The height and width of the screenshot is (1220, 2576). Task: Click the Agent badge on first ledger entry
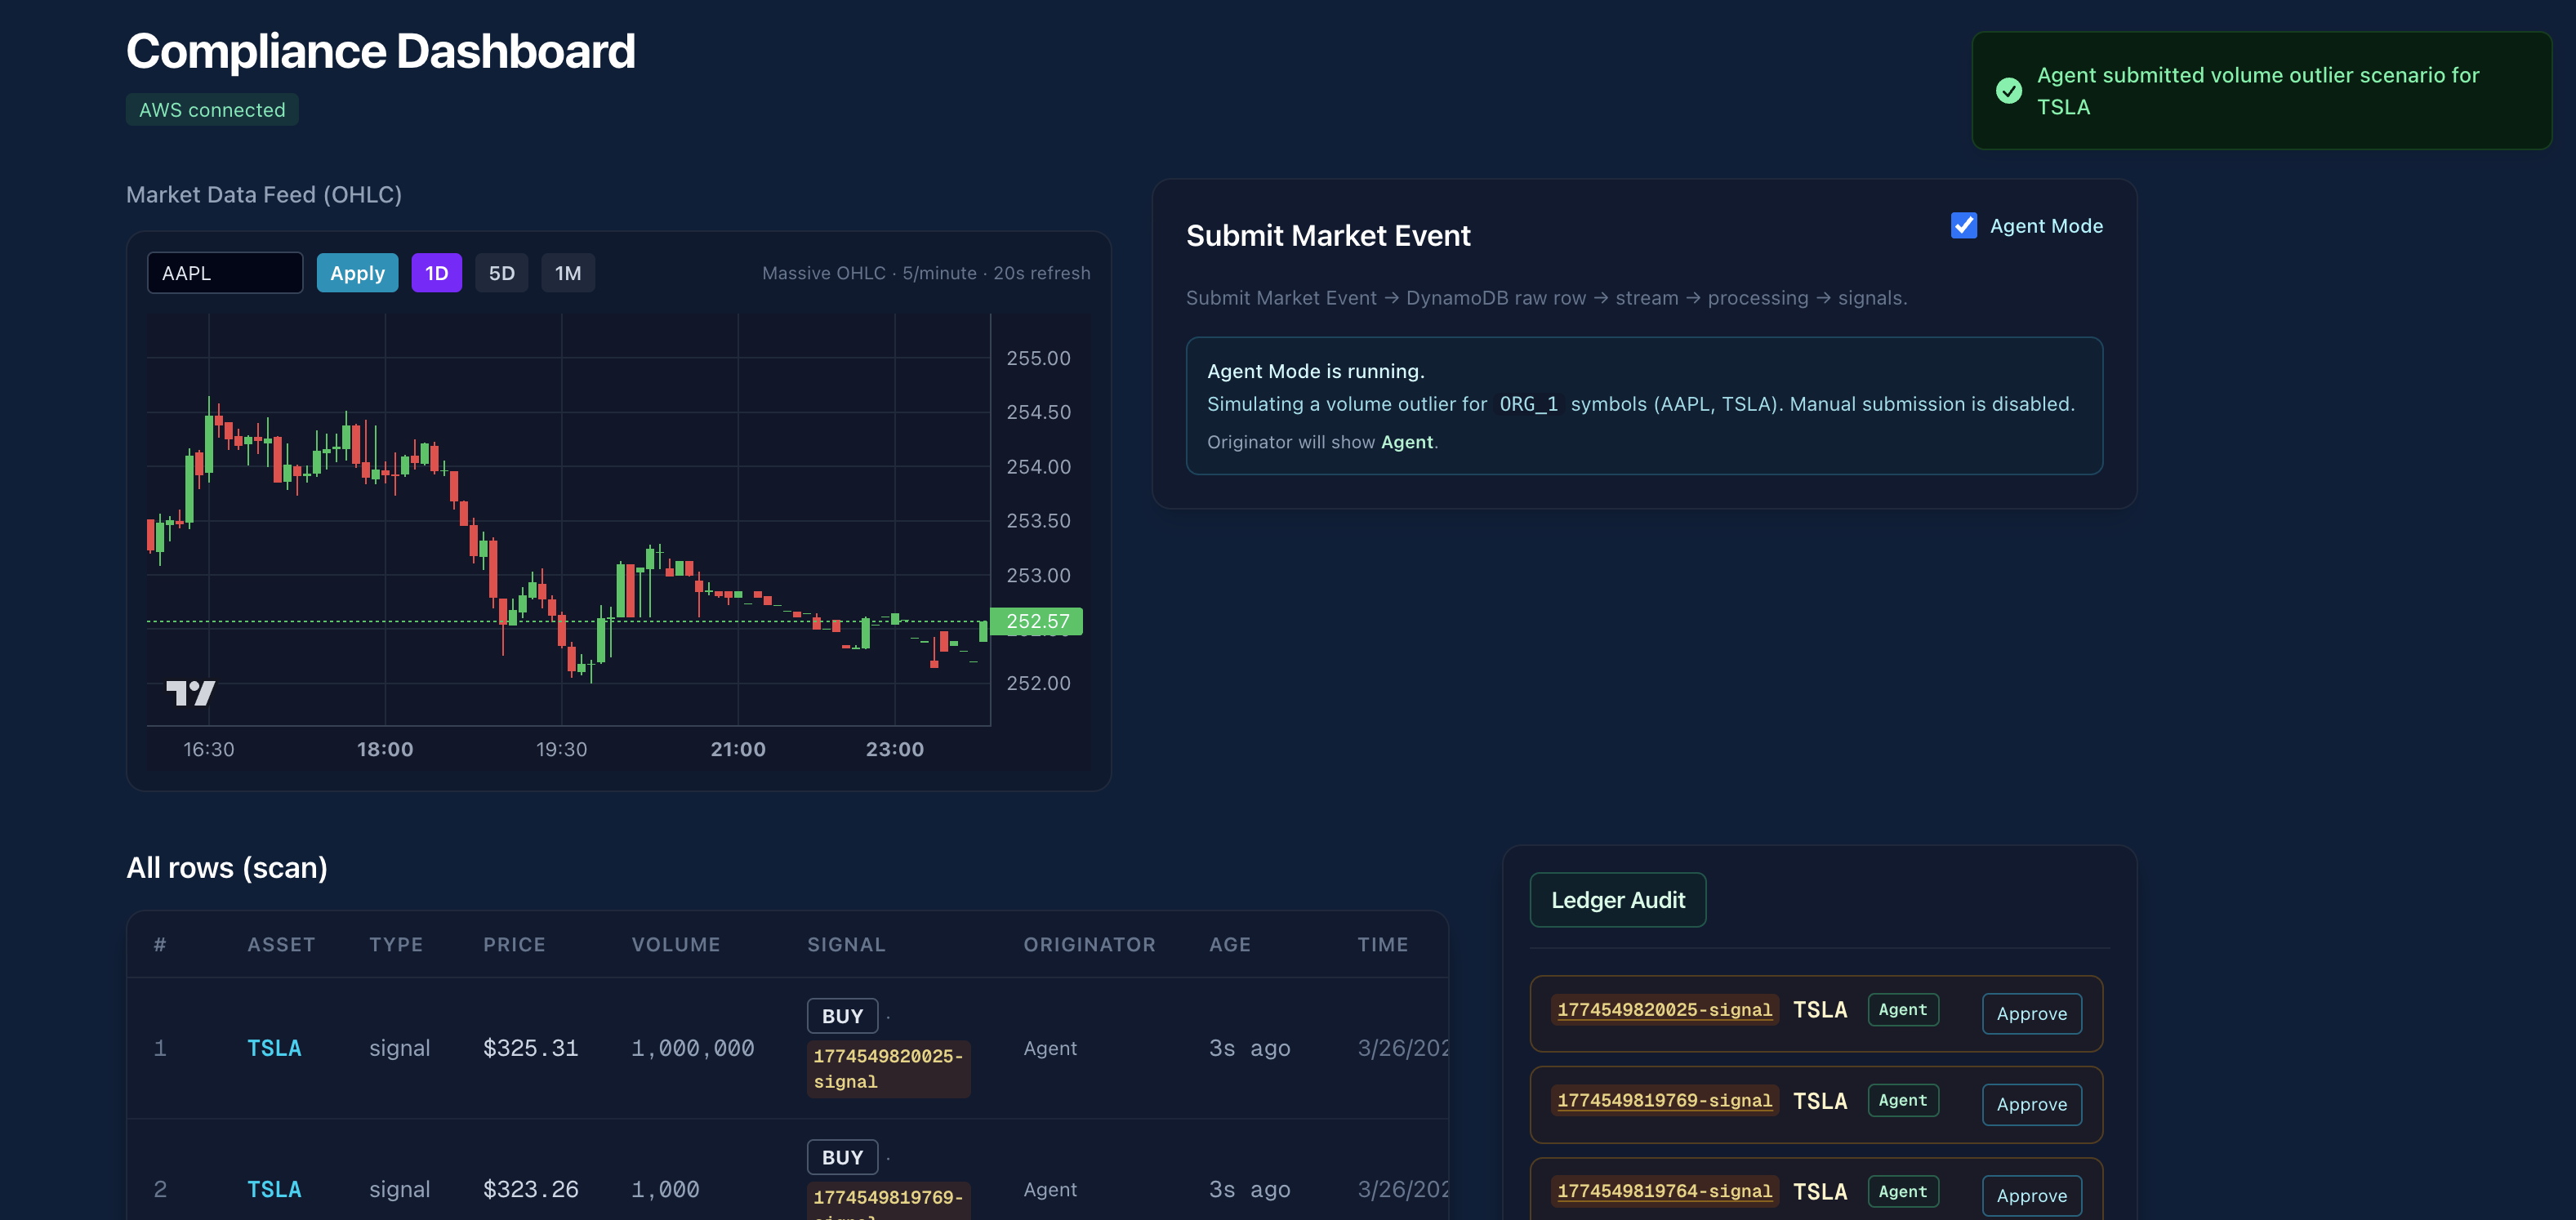click(x=1902, y=1010)
